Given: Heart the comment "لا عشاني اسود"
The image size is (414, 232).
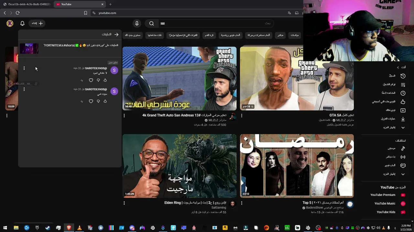Looking at the screenshot, I should click(91, 80).
